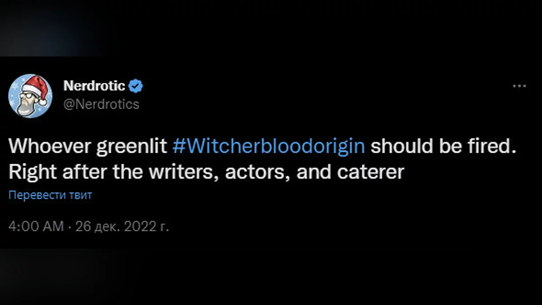The height and width of the screenshot is (305, 542).
Task: Click the "Перевести твит" translate link
Action: pos(50,196)
